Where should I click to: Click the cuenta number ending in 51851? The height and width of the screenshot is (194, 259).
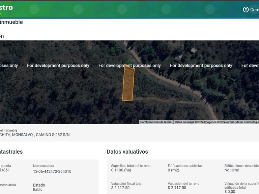point(5,170)
